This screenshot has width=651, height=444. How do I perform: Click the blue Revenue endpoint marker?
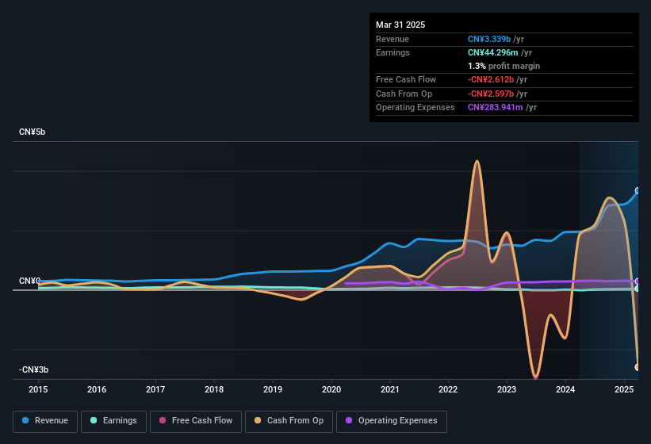point(638,191)
